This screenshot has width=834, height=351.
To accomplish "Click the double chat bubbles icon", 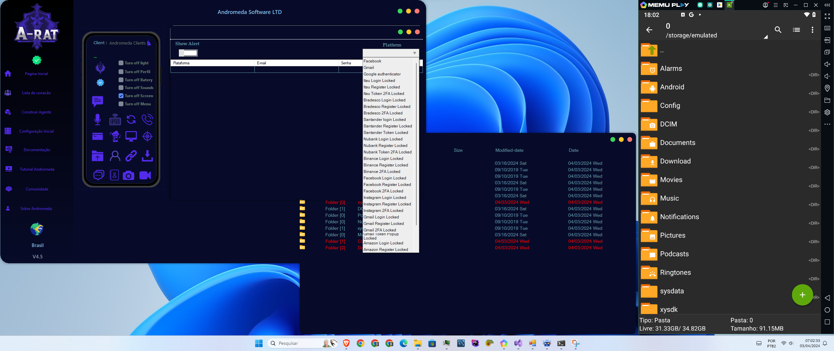I will [99, 175].
